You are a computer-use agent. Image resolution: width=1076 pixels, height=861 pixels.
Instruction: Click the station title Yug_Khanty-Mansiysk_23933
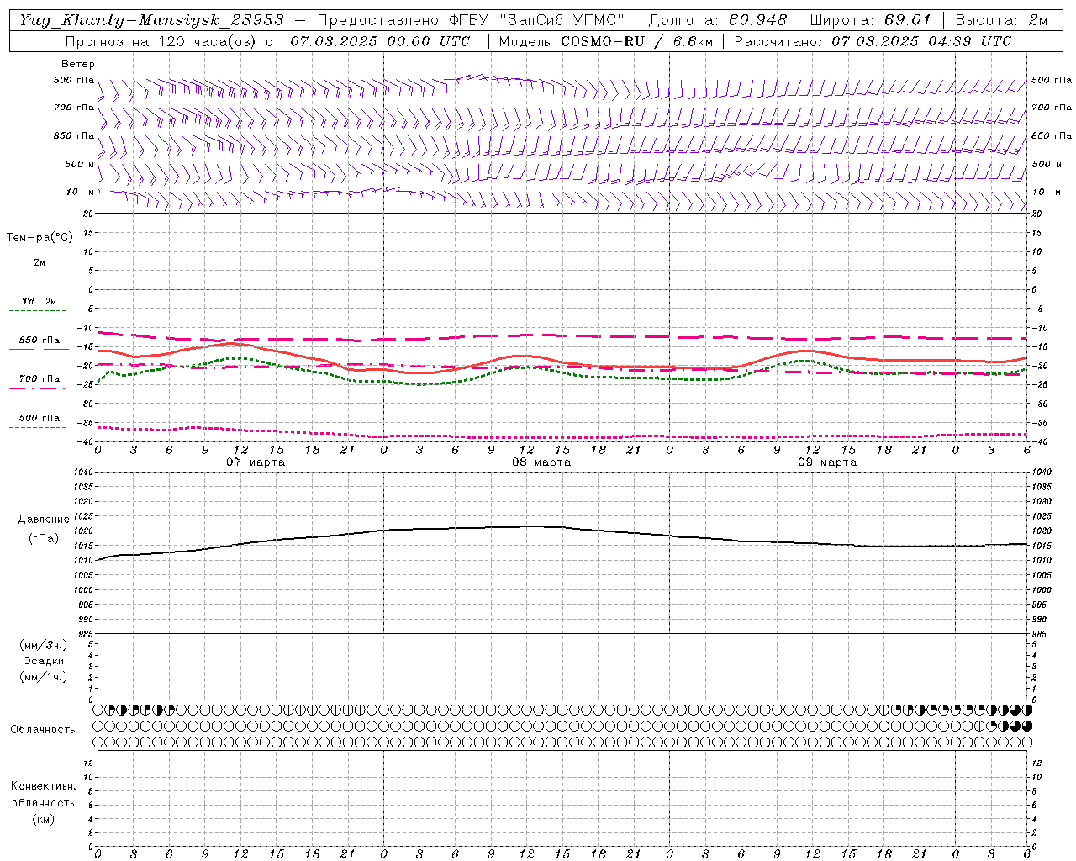(x=151, y=20)
